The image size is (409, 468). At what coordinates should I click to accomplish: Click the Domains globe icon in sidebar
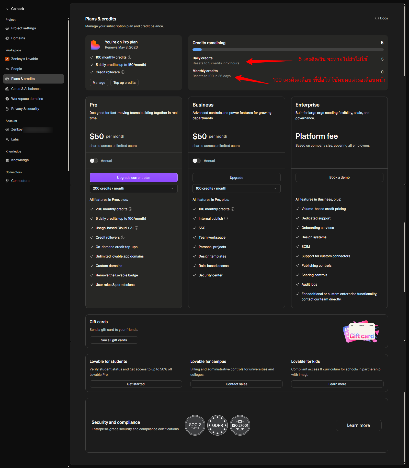click(7, 38)
